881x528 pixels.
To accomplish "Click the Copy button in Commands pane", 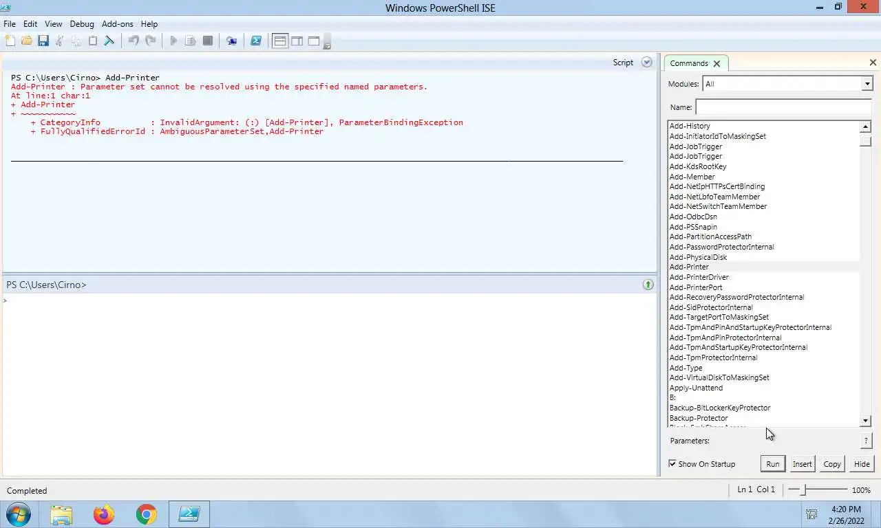I will 832,464.
